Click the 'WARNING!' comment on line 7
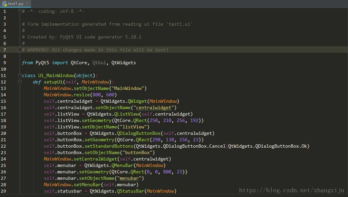The image size is (348, 197). [38, 50]
